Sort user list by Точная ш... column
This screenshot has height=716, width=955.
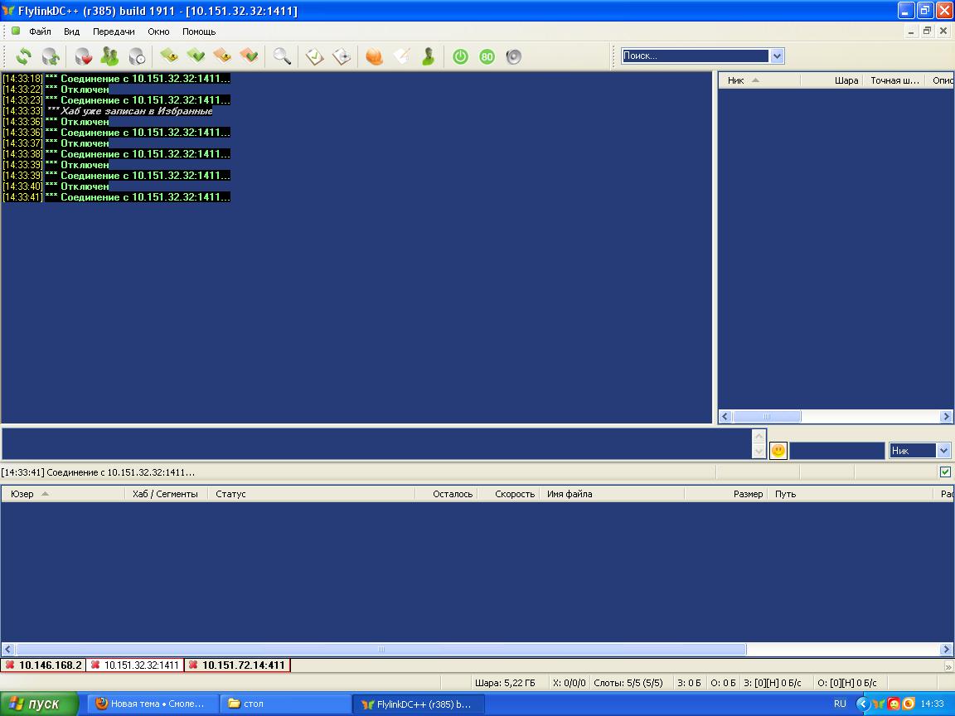(x=894, y=80)
